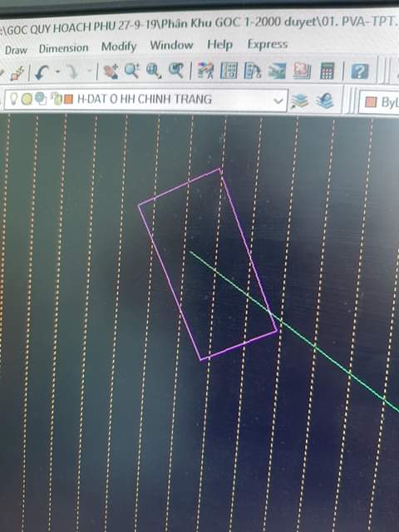Toggle layer freeze sun icon
The width and height of the screenshot is (399, 532).
[x=27, y=99]
